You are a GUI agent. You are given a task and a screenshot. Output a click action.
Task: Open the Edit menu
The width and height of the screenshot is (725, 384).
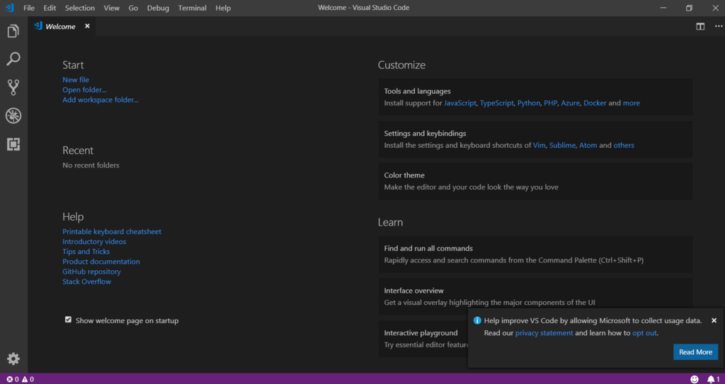point(50,8)
